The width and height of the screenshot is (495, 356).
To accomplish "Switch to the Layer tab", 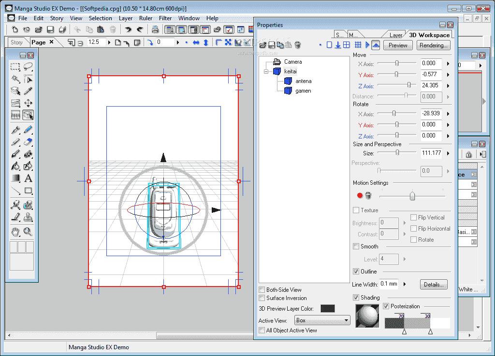I will tap(395, 35).
